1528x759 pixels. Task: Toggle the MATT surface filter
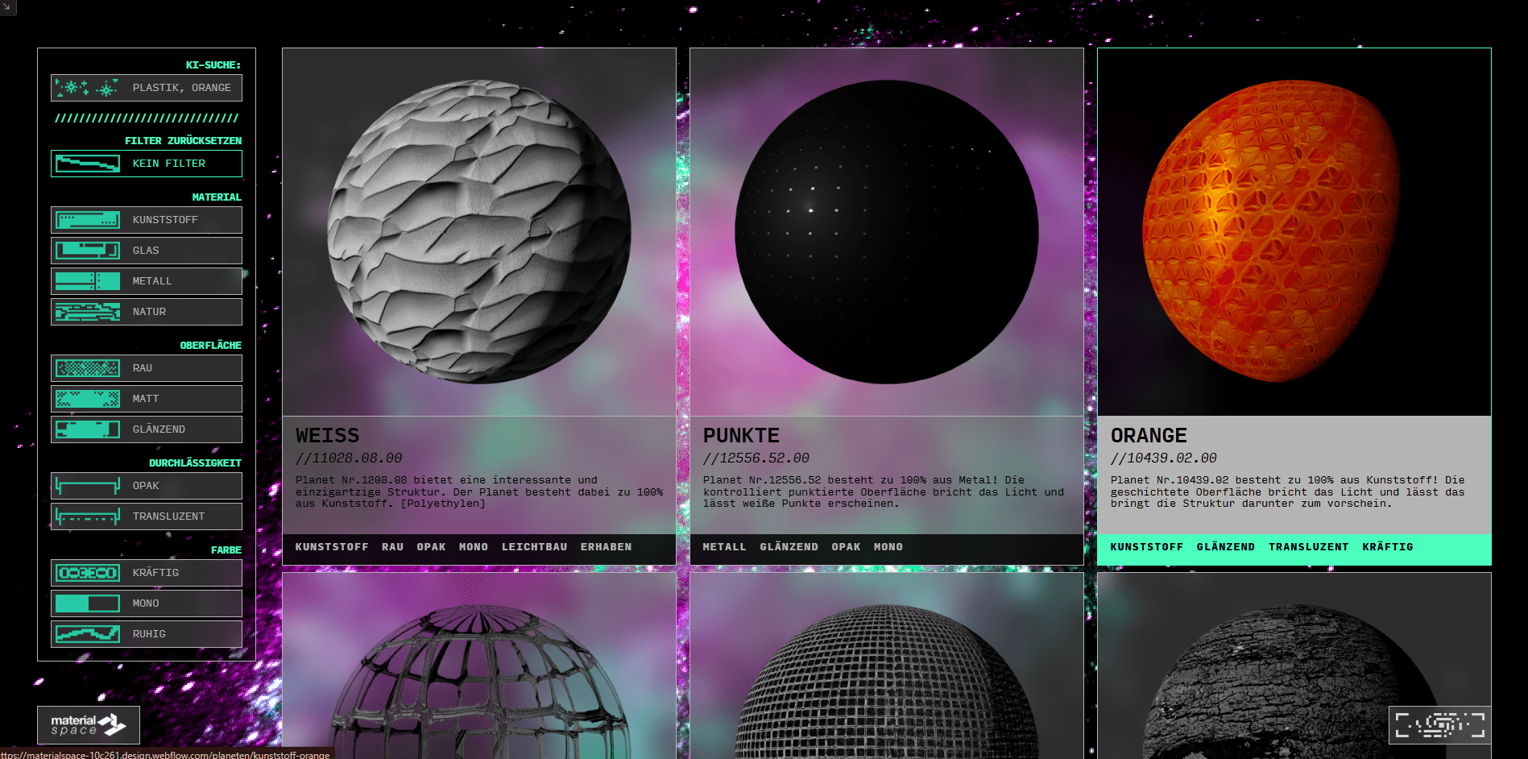[147, 399]
